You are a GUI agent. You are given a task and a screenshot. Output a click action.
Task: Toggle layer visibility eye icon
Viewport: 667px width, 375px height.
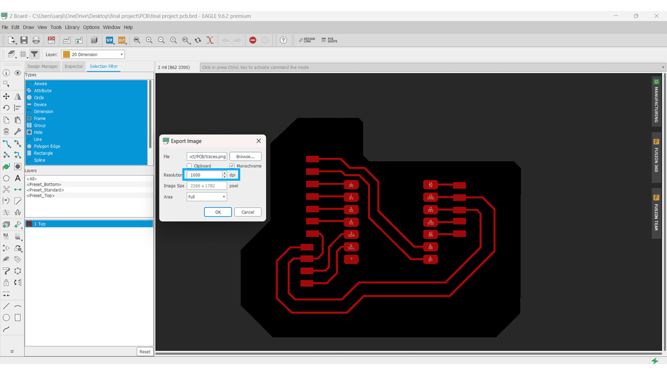click(18, 73)
